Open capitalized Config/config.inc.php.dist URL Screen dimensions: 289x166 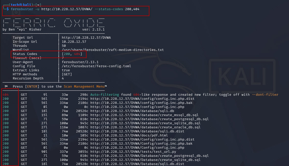coord(142,139)
